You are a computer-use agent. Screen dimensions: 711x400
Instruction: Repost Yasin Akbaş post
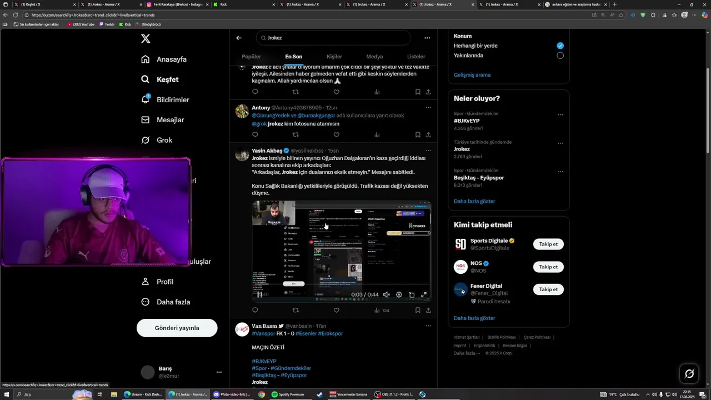pyautogui.click(x=296, y=311)
